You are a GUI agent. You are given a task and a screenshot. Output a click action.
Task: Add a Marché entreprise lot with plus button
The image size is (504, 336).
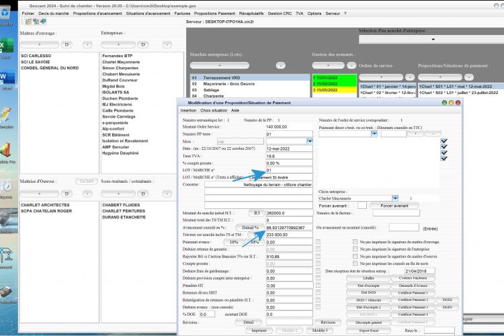pos(220,65)
